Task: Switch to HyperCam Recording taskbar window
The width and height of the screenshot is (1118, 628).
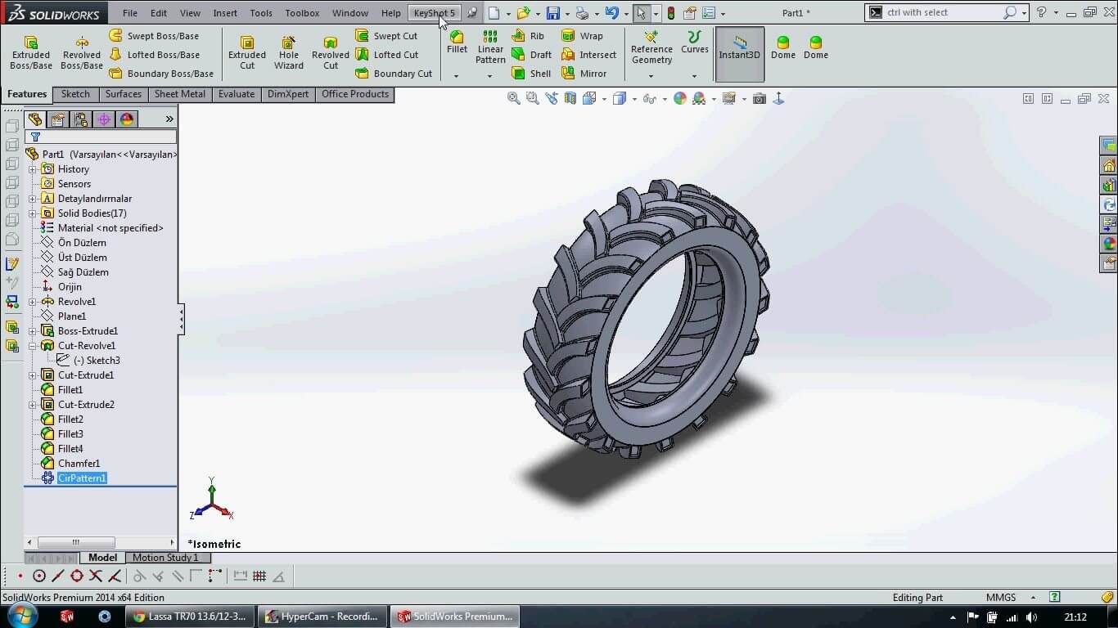Action: pos(322,617)
